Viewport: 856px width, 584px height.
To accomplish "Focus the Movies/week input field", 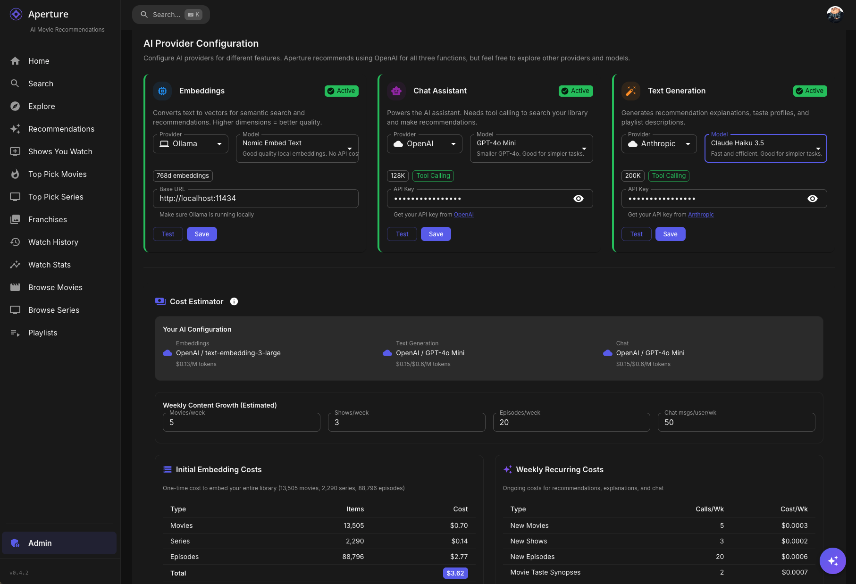I will (x=241, y=422).
